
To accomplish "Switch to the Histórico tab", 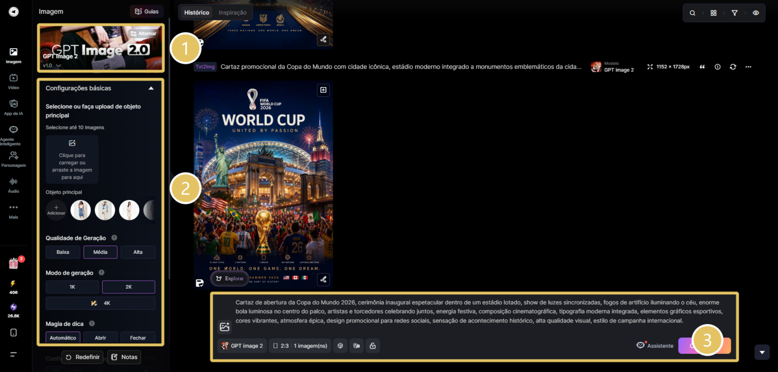I will (197, 12).
